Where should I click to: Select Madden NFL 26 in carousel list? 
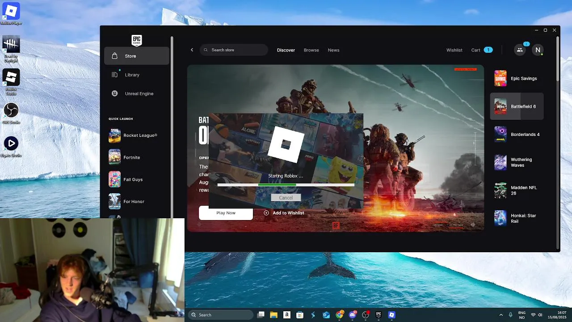tap(517, 191)
